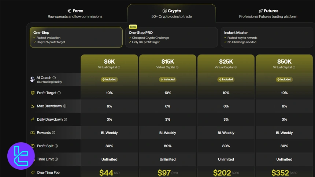Click info icon under $6K Virtual Capital

pos(119,67)
